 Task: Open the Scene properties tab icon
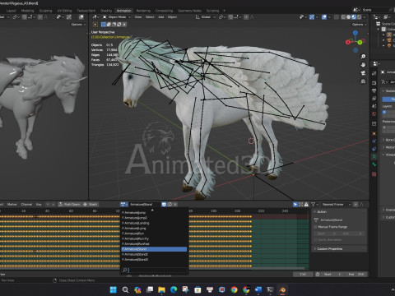374,106
